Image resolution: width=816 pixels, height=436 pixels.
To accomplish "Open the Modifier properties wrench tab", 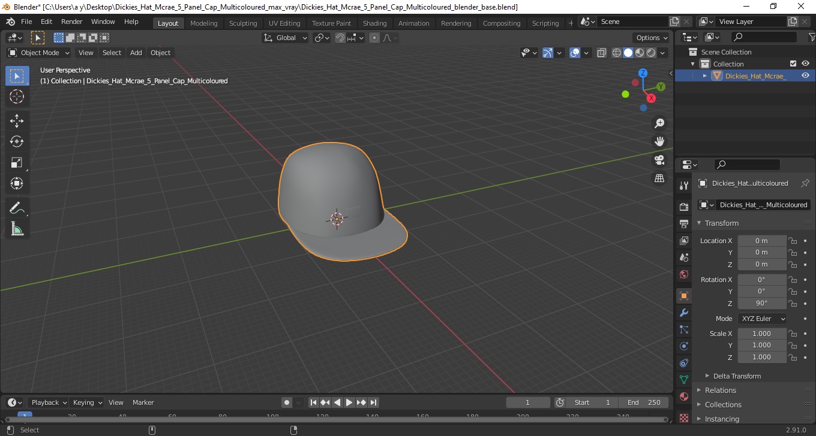I will (683, 313).
